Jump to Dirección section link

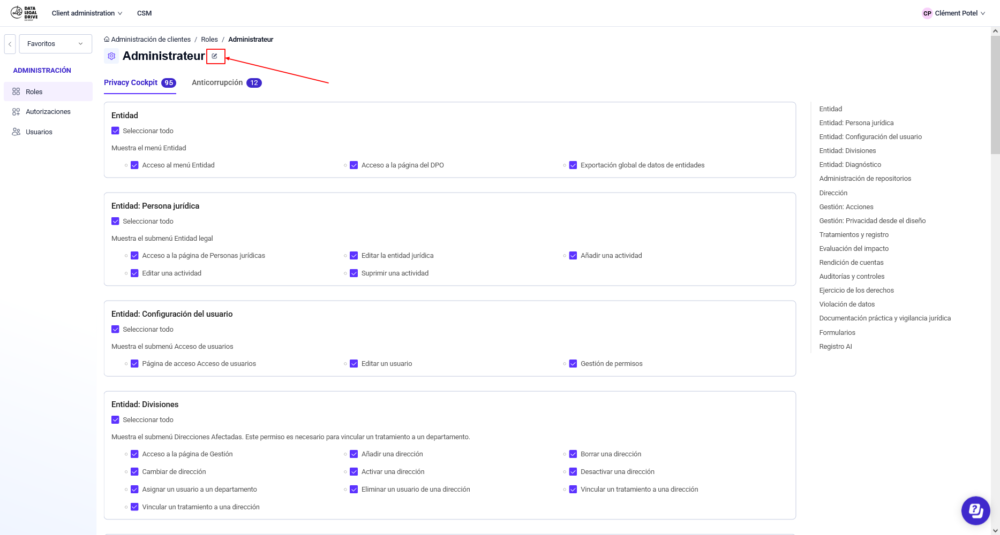[833, 193]
